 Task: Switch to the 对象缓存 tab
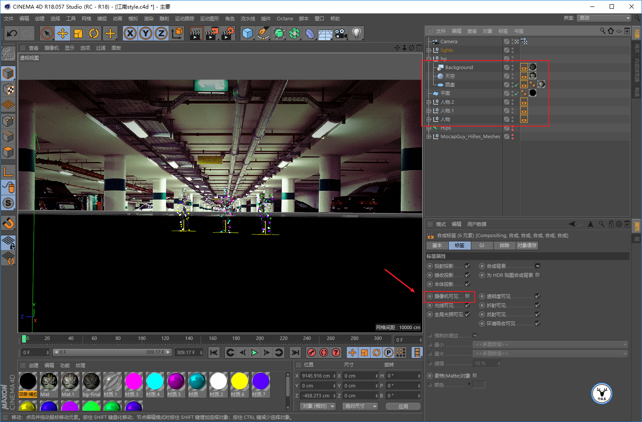coord(527,245)
